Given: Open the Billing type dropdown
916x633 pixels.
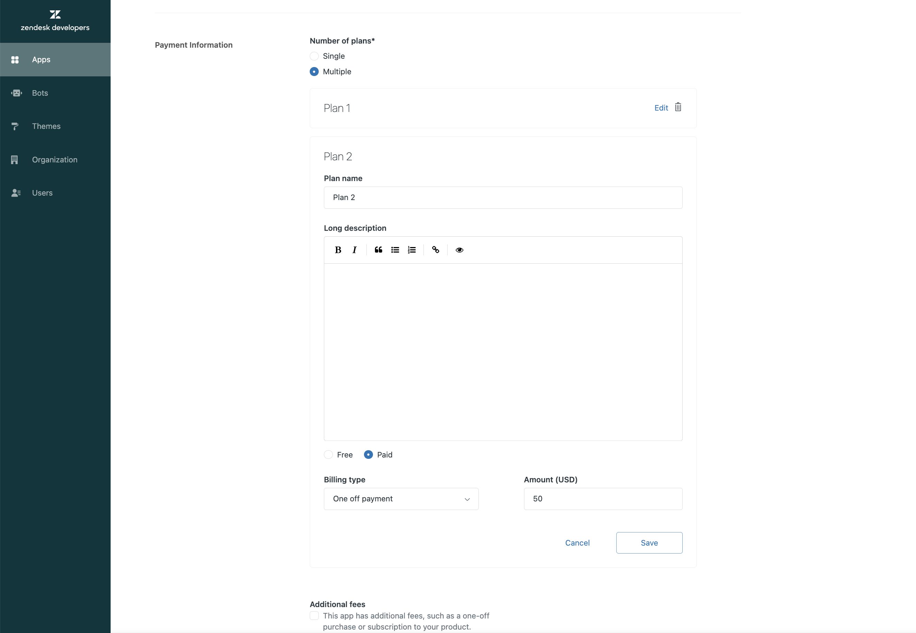Looking at the screenshot, I should [x=401, y=499].
